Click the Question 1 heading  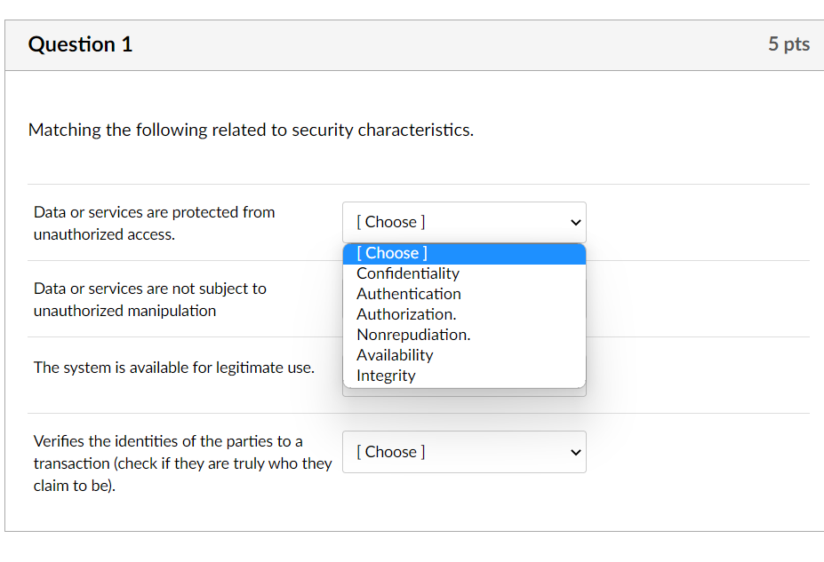(x=81, y=44)
